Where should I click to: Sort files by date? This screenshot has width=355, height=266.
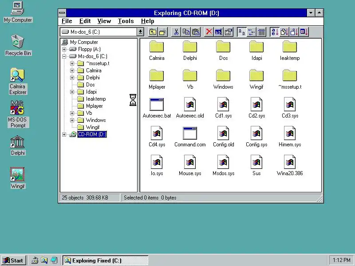[x=304, y=32]
